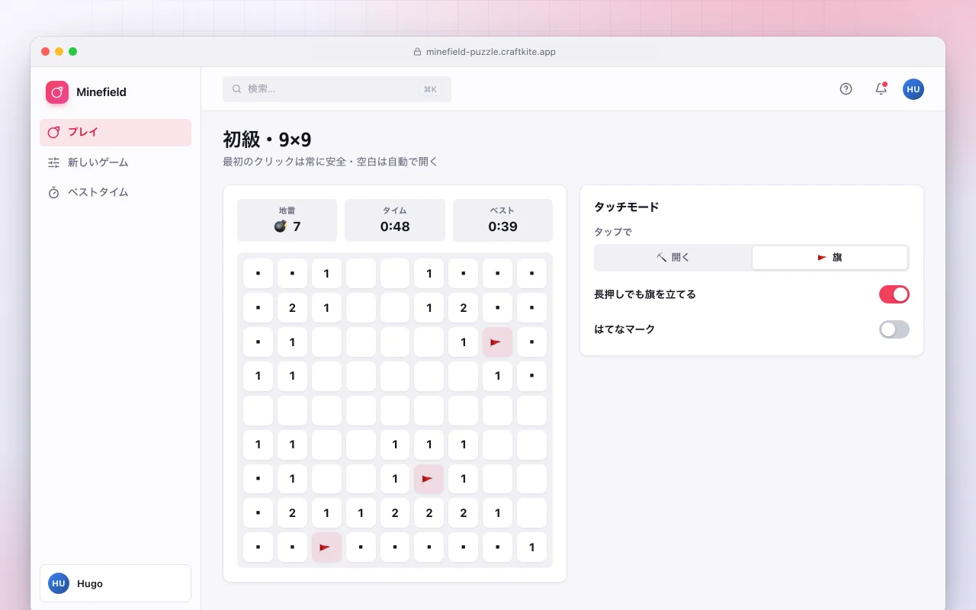This screenshot has height=610, width=976.
Task: Open the ベストタイム sidebar page
Action: [115, 192]
